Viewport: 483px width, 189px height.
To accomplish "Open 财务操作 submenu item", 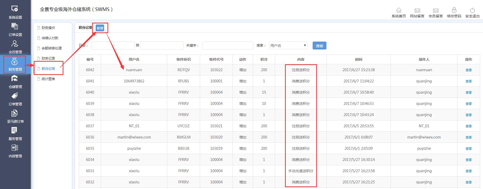I will tap(48, 28).
